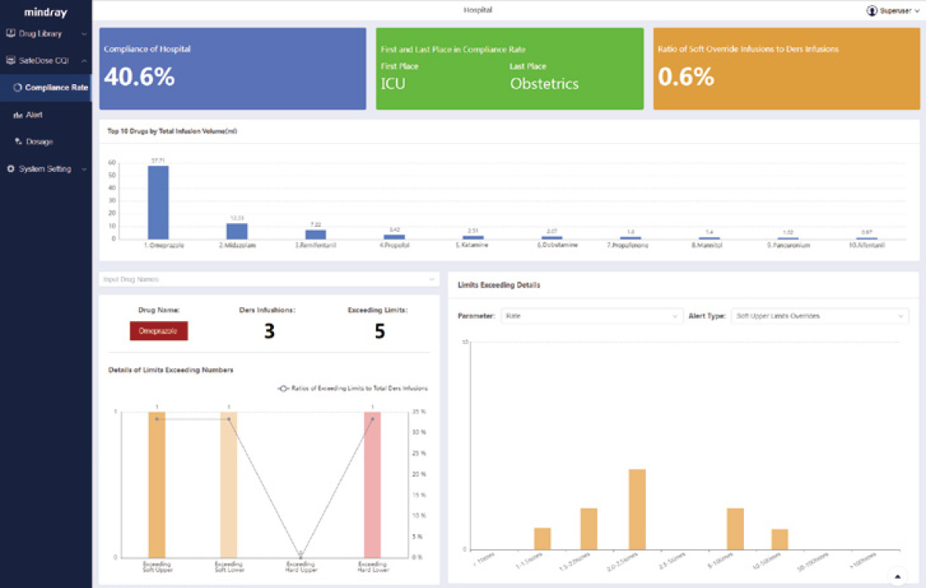
Task: Click the Dosage sidebar icon
Action: click(x=18, y=142)
